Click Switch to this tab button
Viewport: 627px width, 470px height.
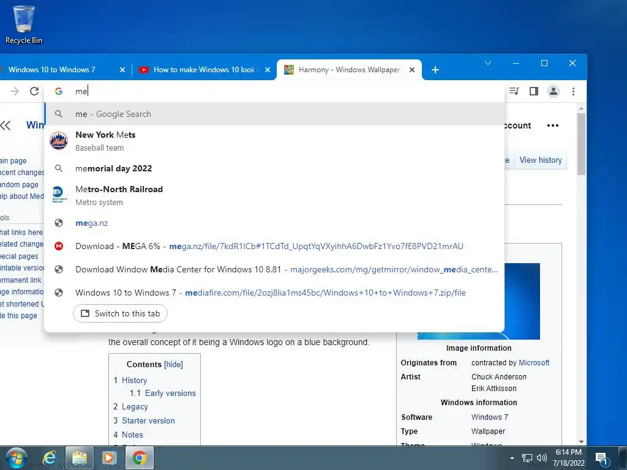coord(121,313)
